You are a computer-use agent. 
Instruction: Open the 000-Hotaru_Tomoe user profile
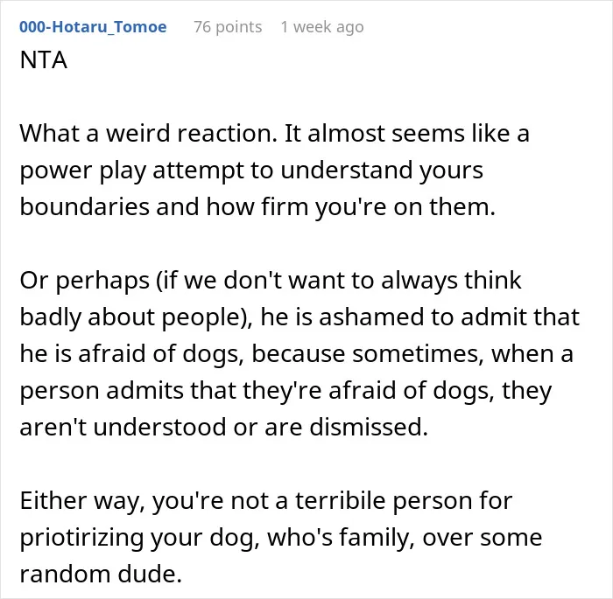point(93,27)
